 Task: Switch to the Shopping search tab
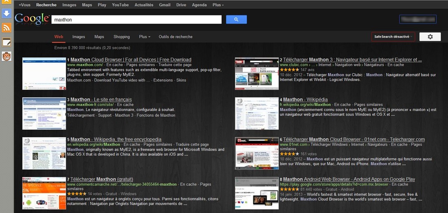coord(121,37)
